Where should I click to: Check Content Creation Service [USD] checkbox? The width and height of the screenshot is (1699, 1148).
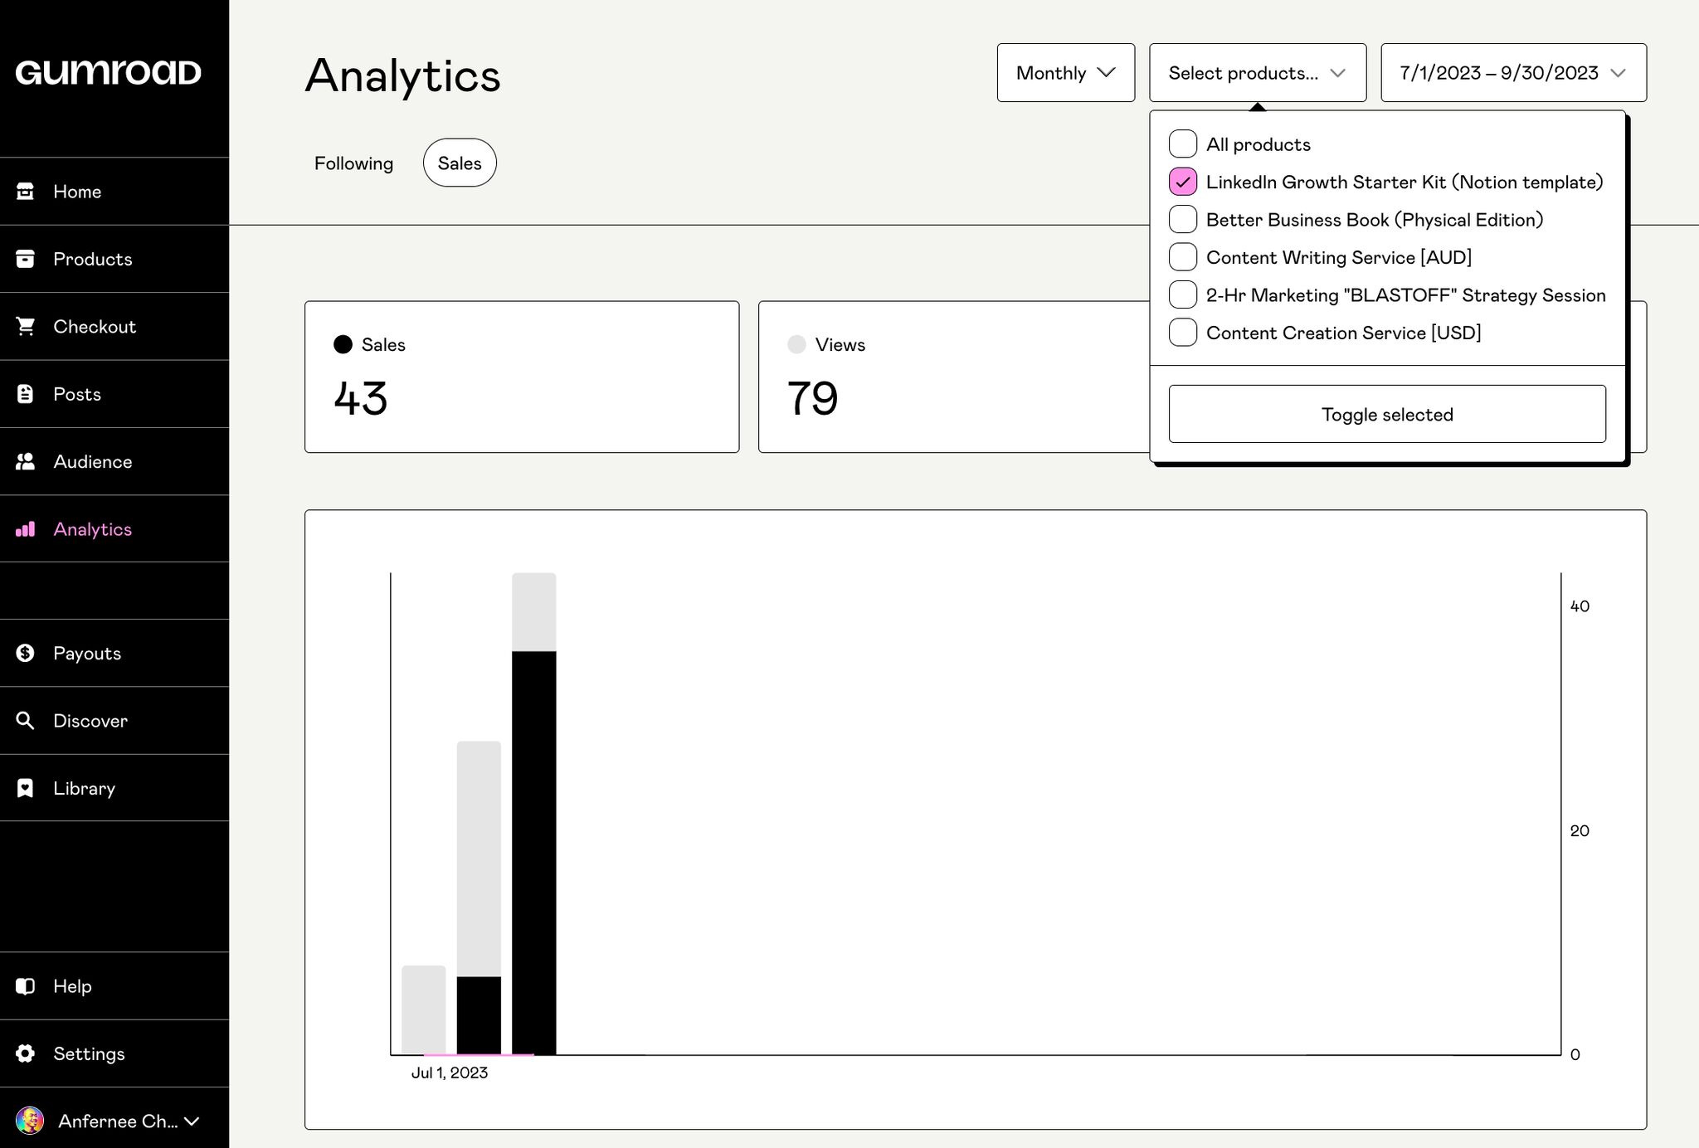1183,333
